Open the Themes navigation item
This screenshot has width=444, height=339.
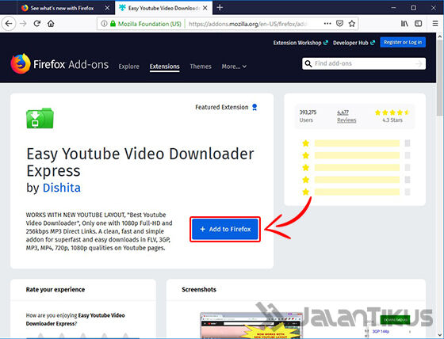[x=201, y=67]
